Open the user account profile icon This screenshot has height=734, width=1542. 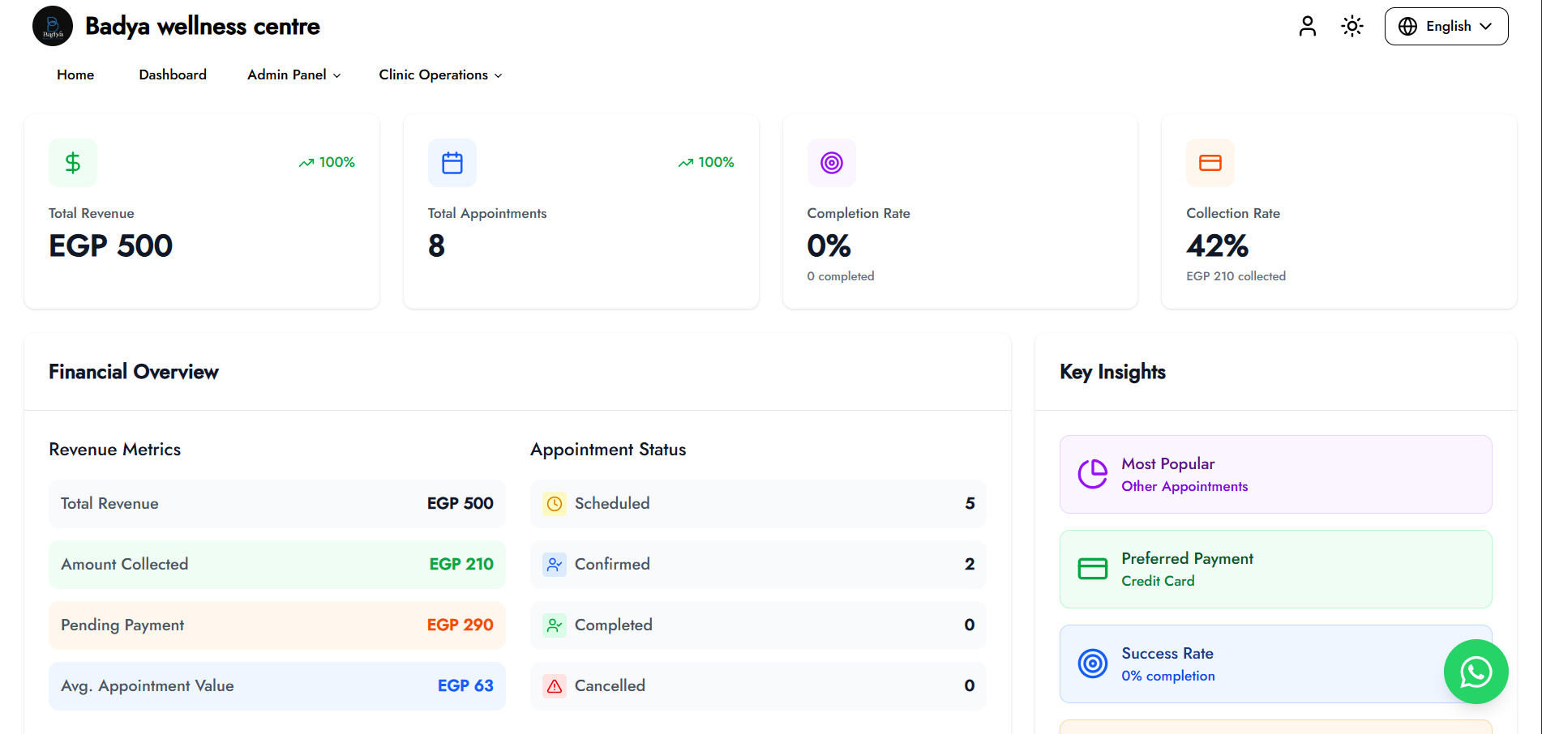coord(1307,26)
